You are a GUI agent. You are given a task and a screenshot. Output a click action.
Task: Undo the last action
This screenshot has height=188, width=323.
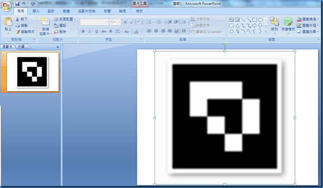(23, 4)
